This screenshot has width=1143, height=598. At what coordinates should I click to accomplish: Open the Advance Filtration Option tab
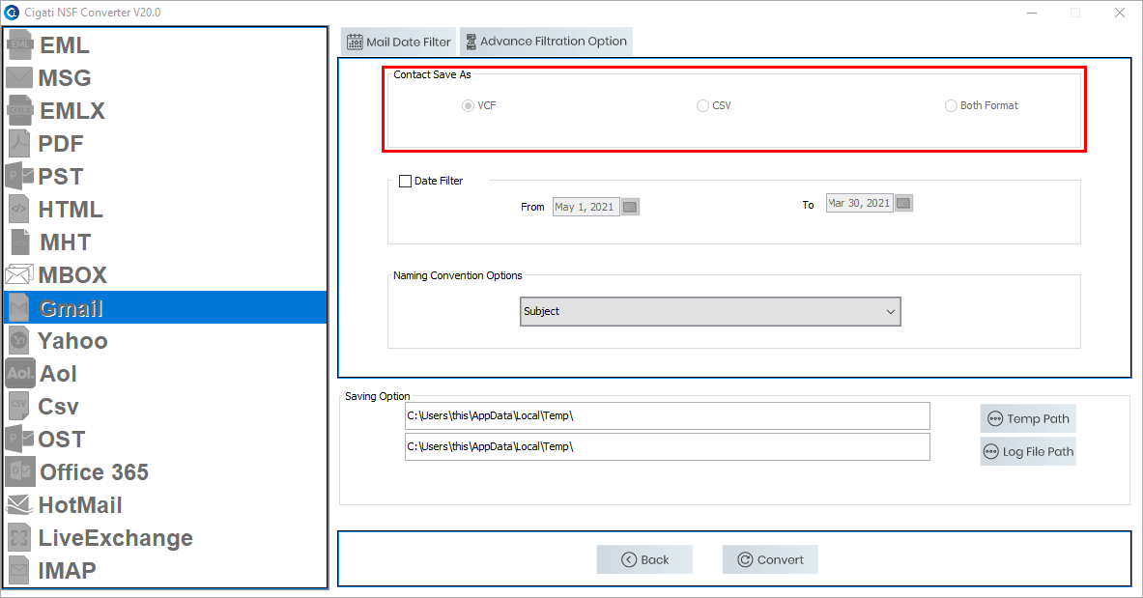(546, 42)
